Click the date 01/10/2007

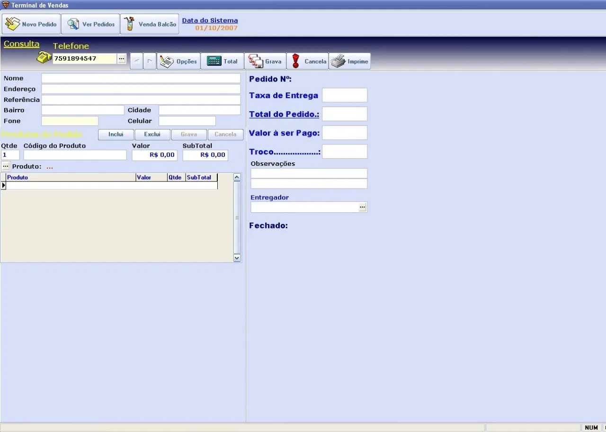[x=216, y=28]
